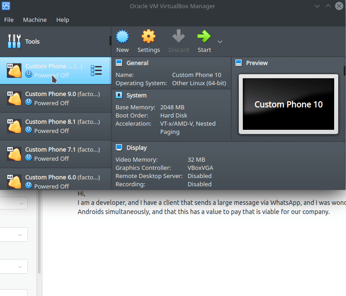Screen dimensions: 346x296
Task: Select the Custom Phone 8.1 VM icon
Action: pos(14,126)
